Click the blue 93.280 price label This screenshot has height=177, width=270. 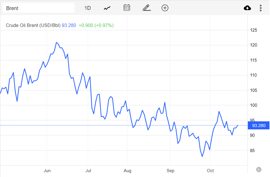coord(259,126)
